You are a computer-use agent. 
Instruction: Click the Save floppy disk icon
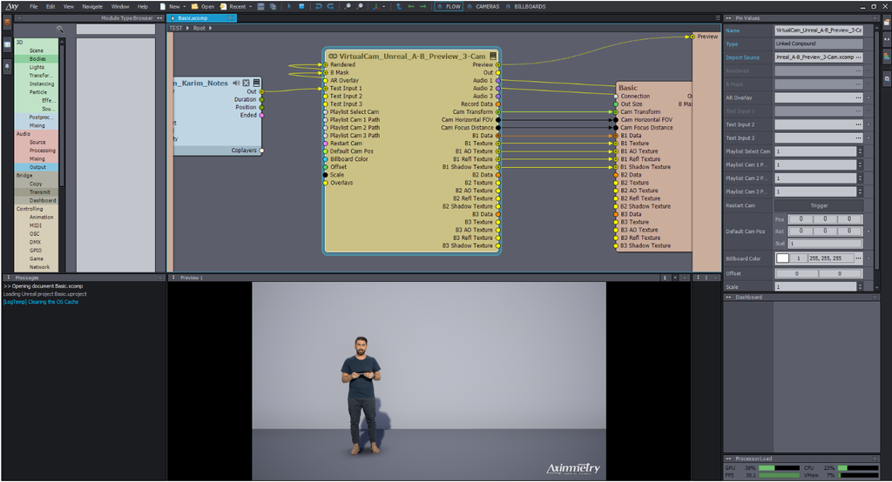point(261,6)
